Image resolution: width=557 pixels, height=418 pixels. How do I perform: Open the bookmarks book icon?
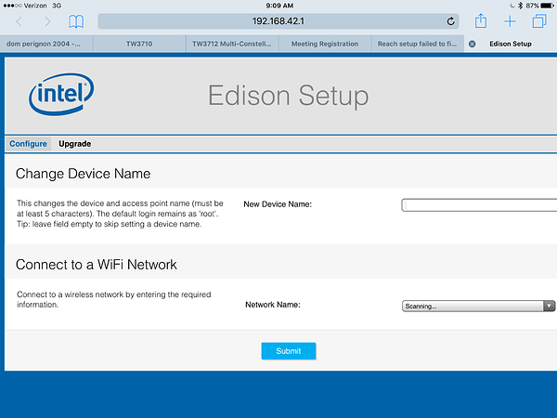(76, 21)
